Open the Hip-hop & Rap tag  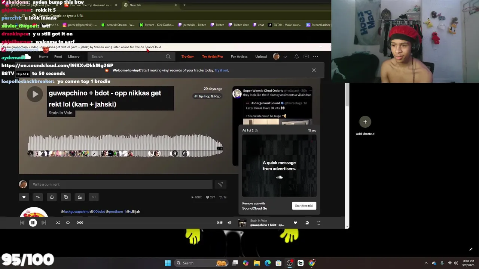click(x=207, y=96)
